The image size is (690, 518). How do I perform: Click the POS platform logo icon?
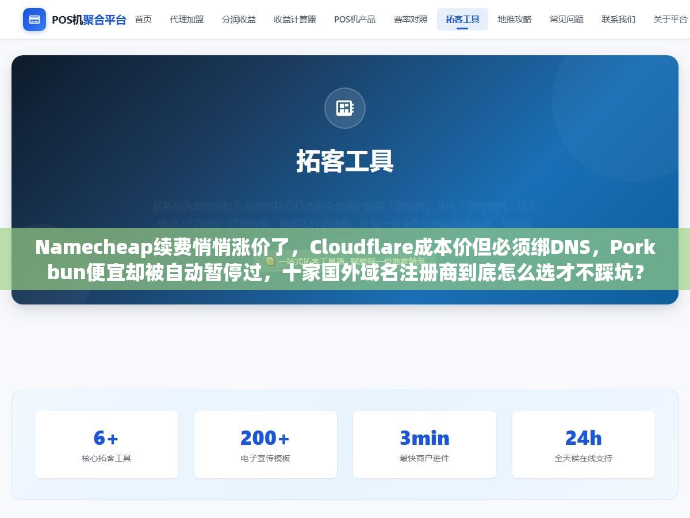tap(34, 20)
